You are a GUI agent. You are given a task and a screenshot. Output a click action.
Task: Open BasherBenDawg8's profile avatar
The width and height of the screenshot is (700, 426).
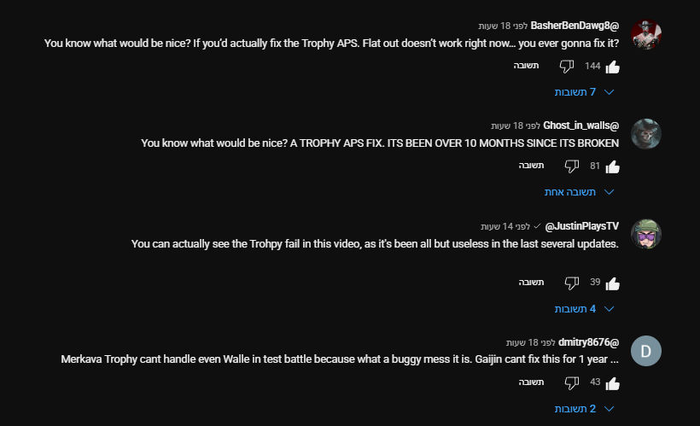click(x=646, y=34)
